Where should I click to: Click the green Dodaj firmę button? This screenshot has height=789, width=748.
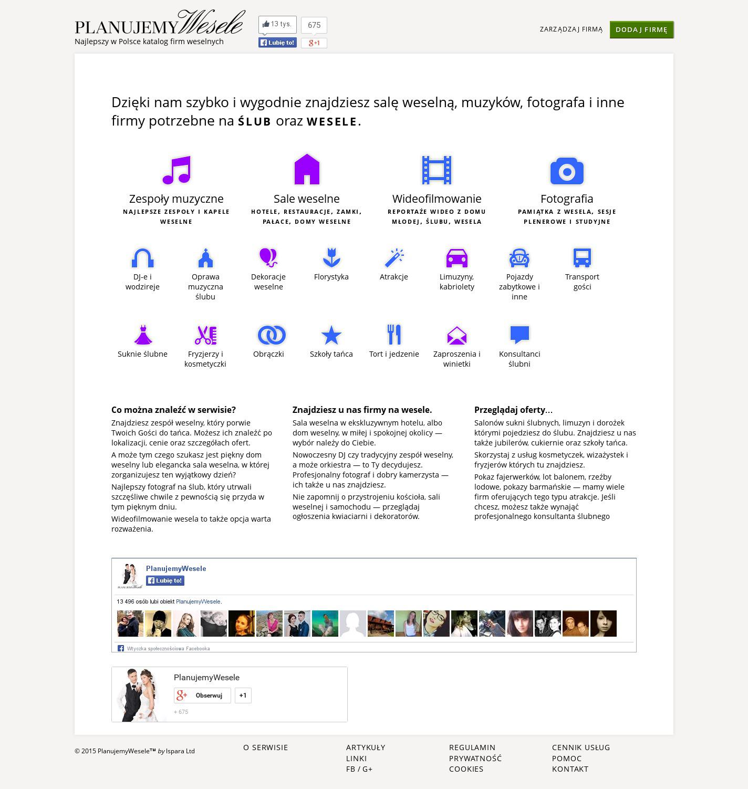coord(641,29)
